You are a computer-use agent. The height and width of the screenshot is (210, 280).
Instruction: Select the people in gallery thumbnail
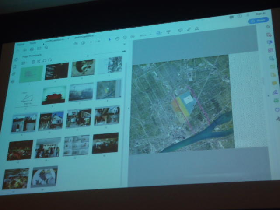pos(48,148)
